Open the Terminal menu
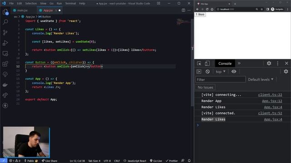This screenshot has height=163, width=291. pyautogui.click(x=70, y=3)
